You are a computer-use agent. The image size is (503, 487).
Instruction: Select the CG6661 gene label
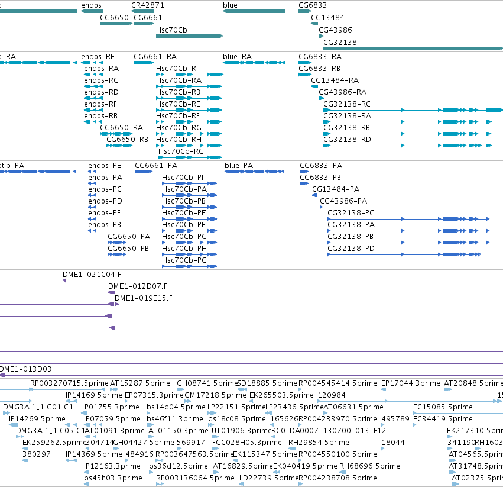point(148,18)
